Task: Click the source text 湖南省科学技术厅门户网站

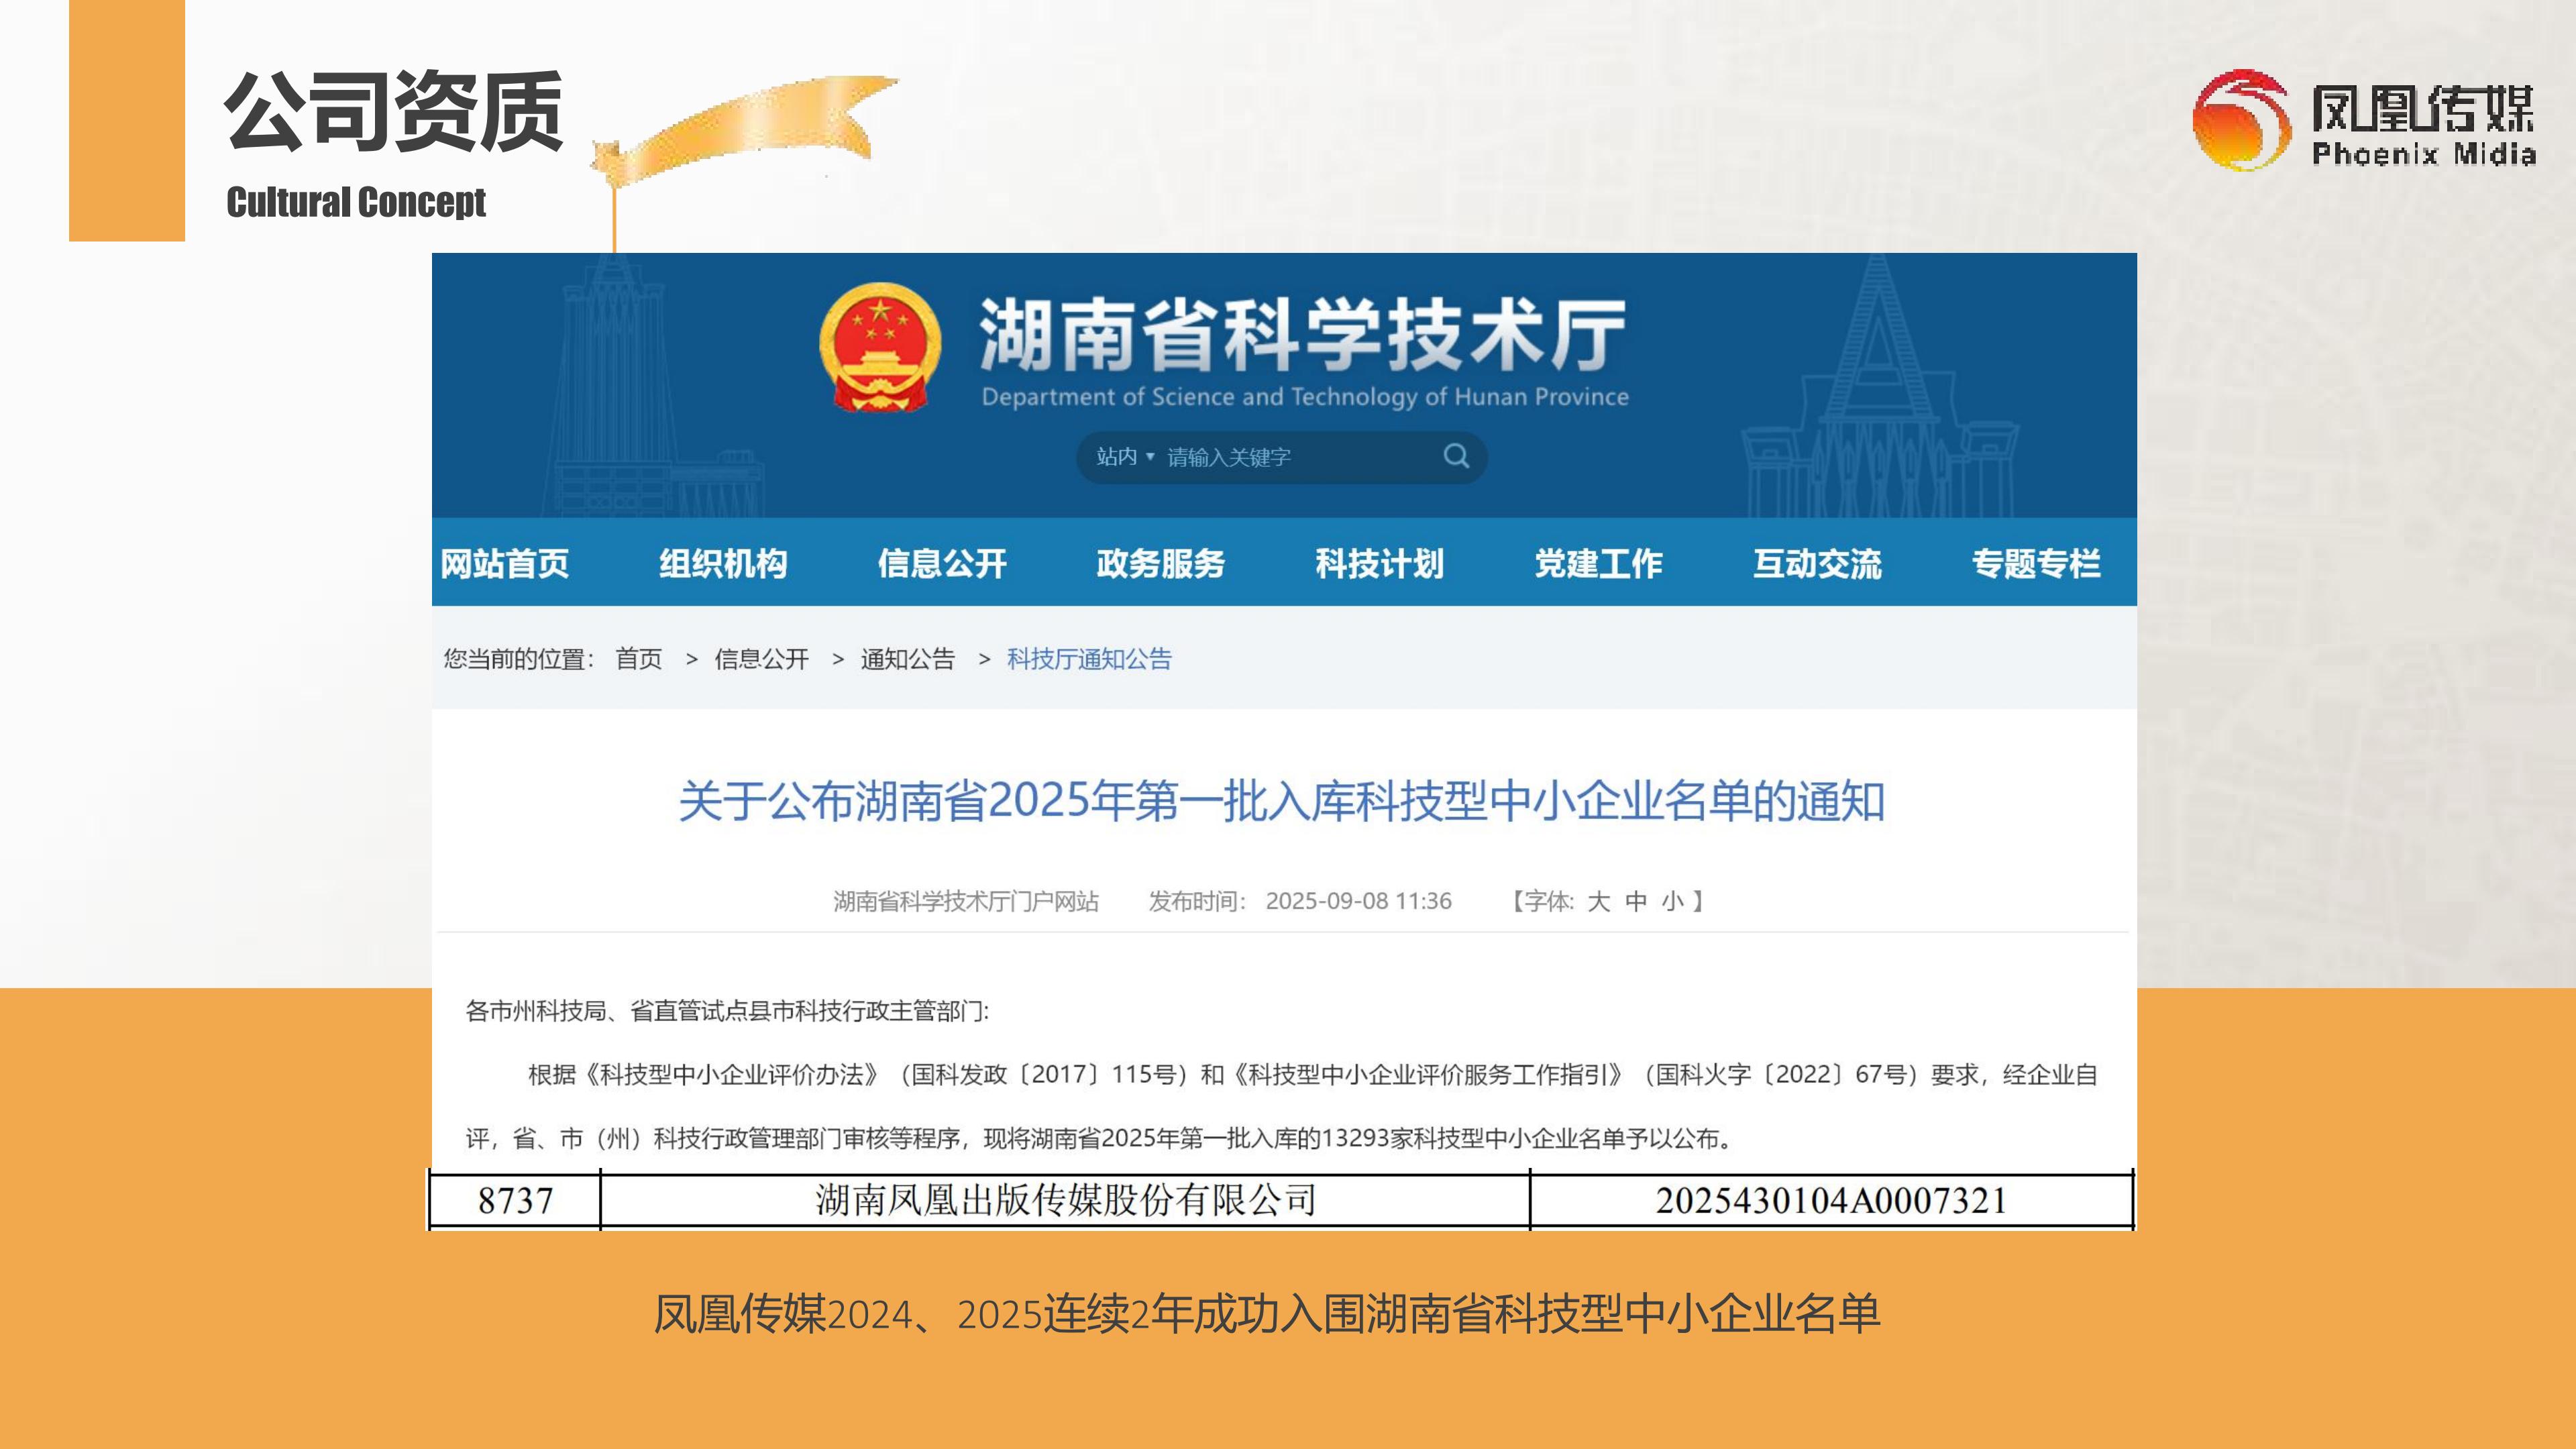Action: [966, 901]
